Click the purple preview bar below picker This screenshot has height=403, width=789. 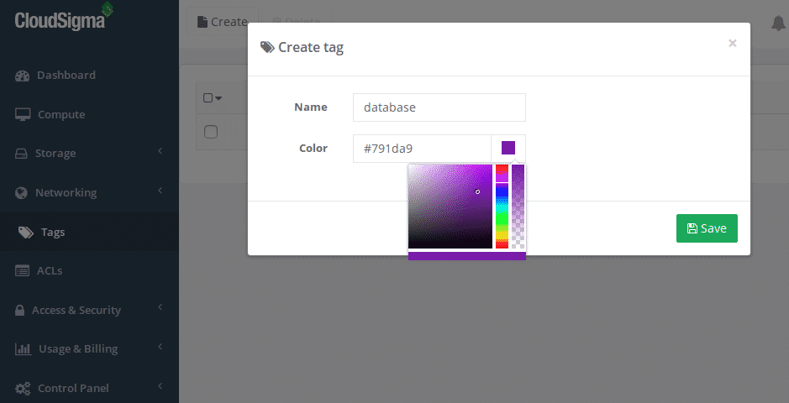pyautogui.click(x=467, y=256)
